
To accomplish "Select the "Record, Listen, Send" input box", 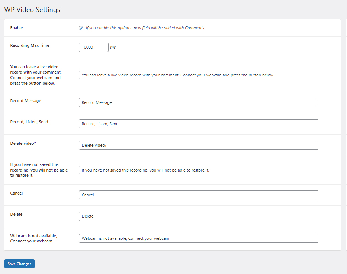I will point(198,124).
